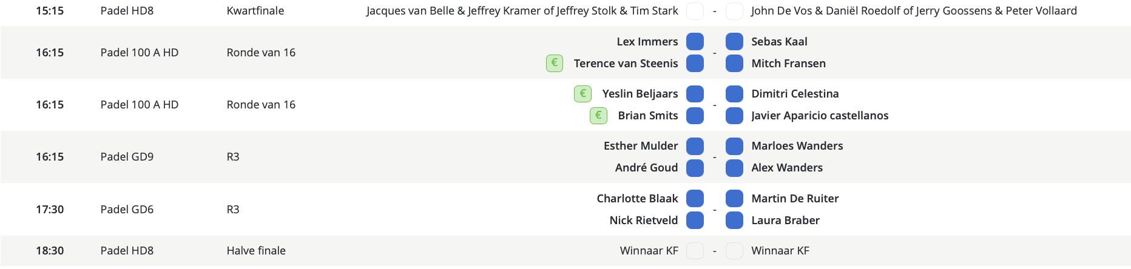Click the blue score box next to Esther Mulder
Image resolution: width=1131 pixels, height=269 pixels.
tap(695, 146)
